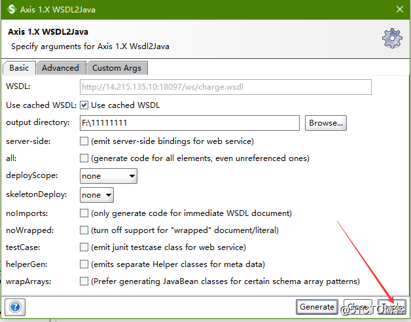Click the WSDL URL field

tap(225, 87)
